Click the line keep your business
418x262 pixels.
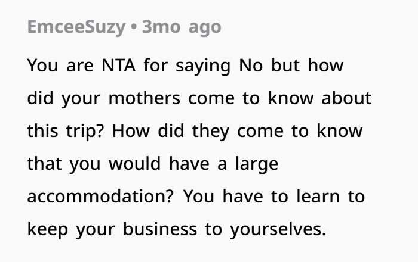coord(177,230)
